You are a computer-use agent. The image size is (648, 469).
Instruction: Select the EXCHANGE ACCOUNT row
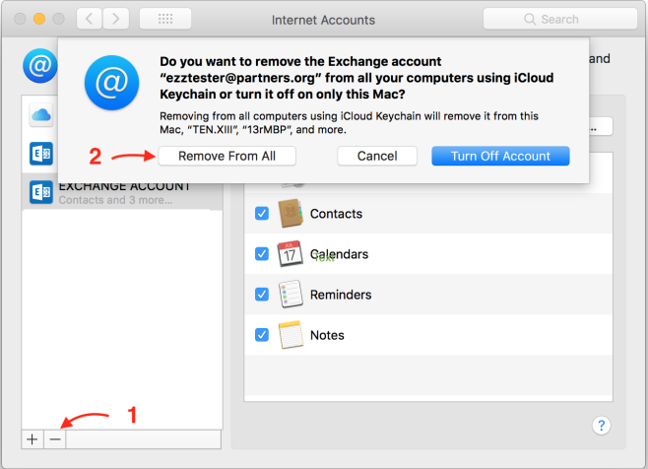(x=122, y=192)
